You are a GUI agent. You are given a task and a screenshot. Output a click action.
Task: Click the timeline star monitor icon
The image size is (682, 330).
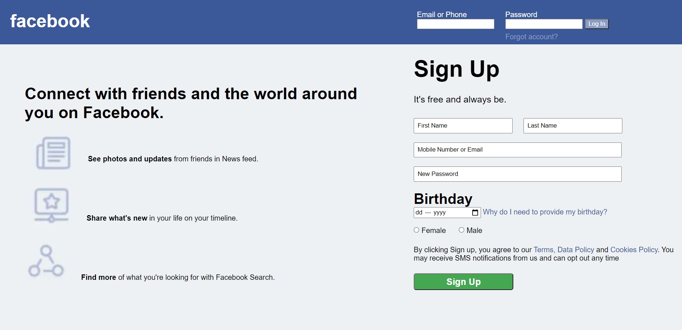pyautogui.click(x=52, y=205)
